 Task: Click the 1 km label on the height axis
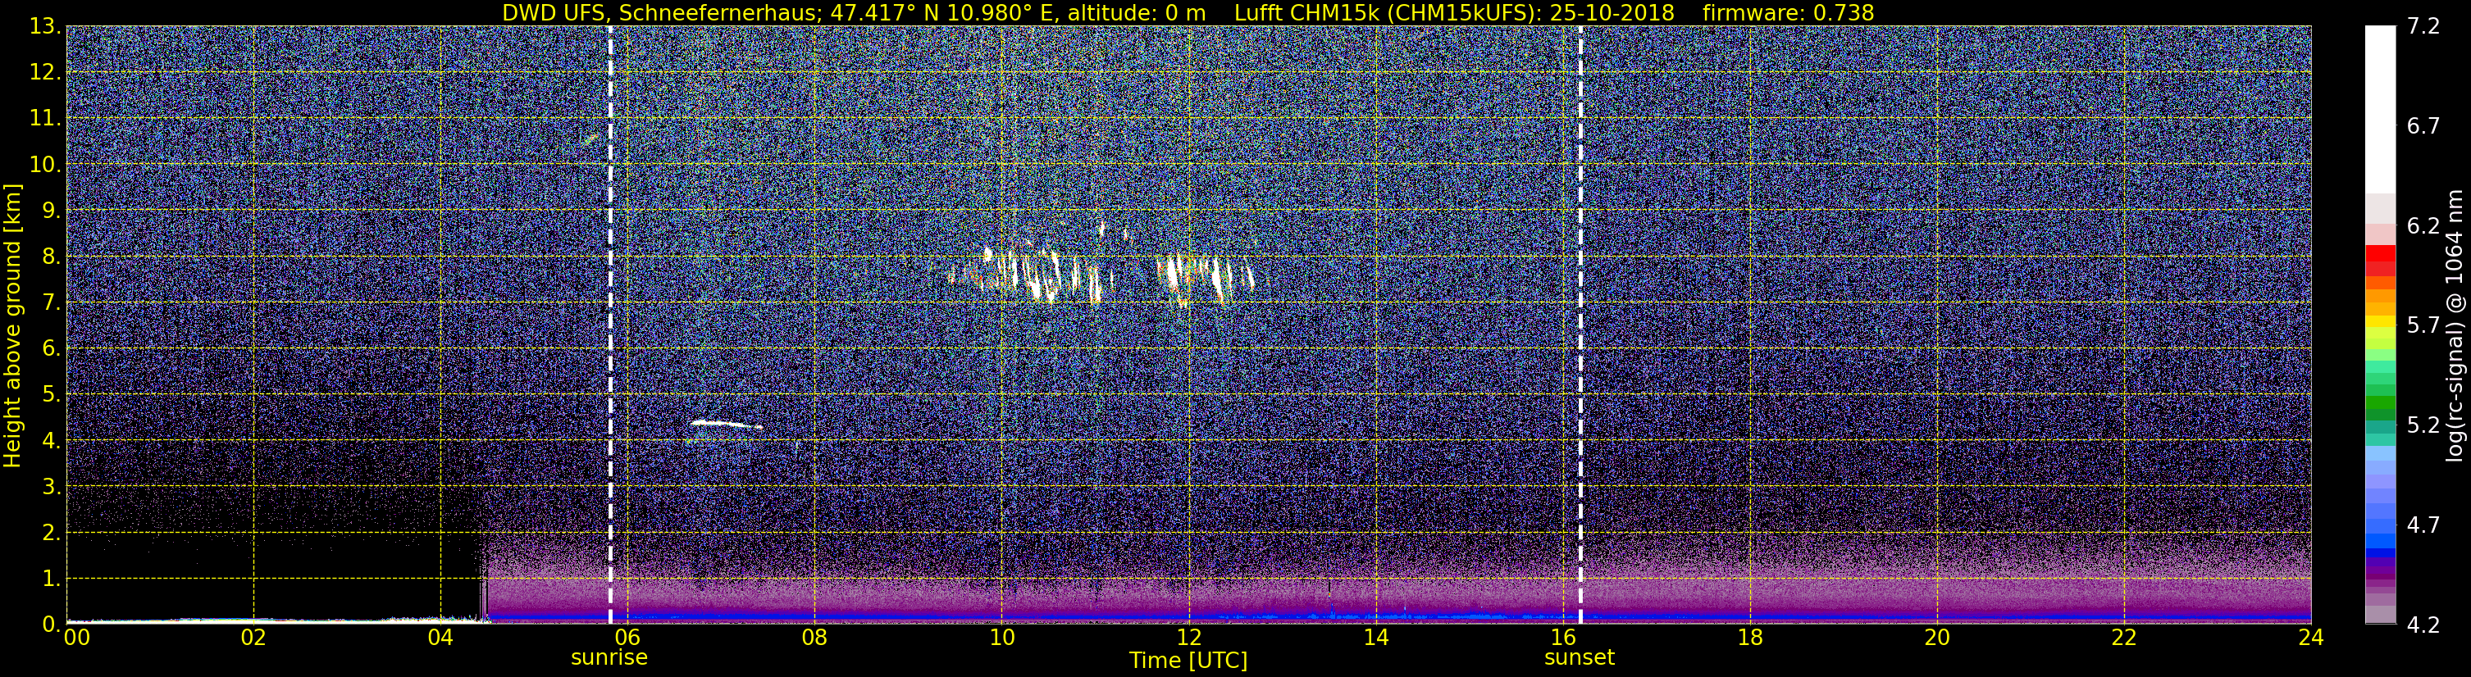[x=51, y=579]
